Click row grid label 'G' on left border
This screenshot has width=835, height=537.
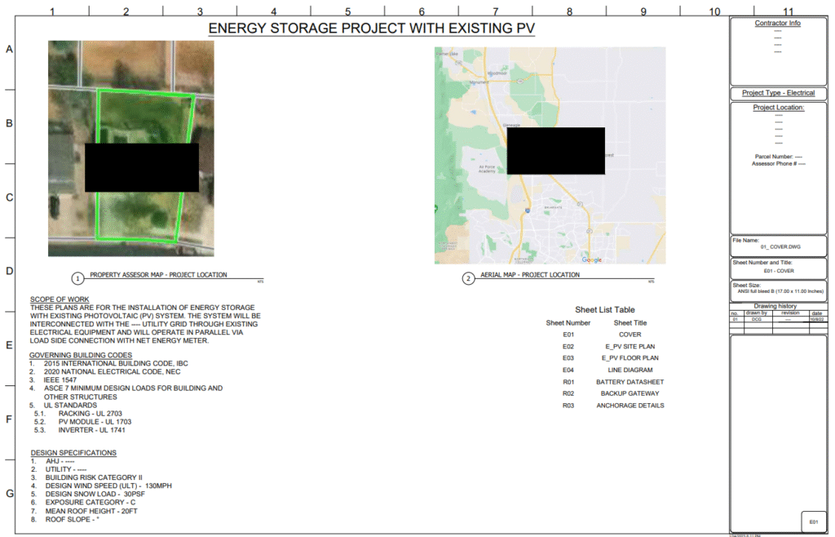pyautogui.click(x=10, y=494)
